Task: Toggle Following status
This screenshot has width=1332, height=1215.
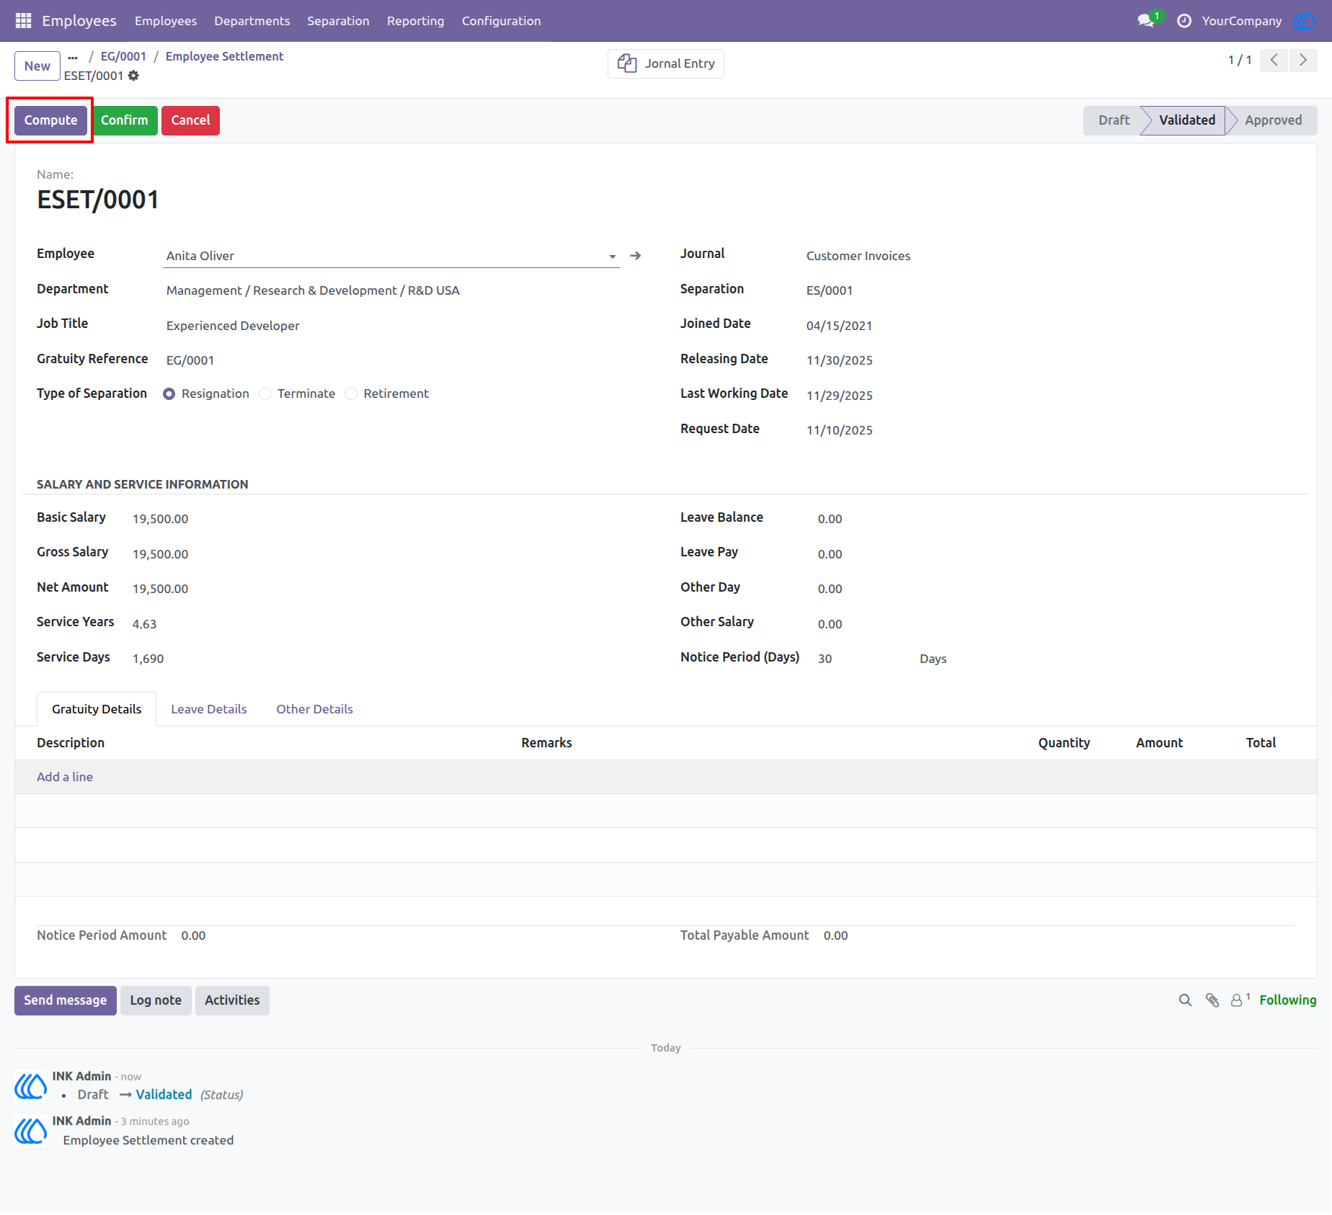Action: click(1288, 1001)
